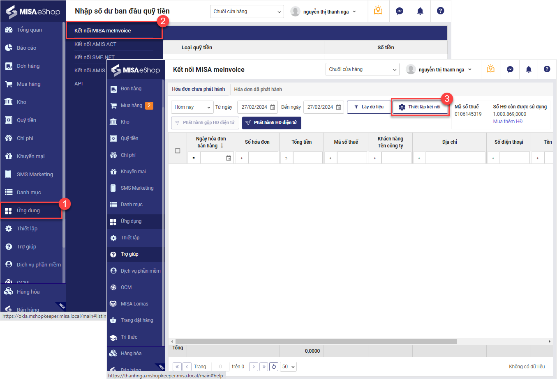Click the Phát hành gộp HĐ điện tử button
This screenshot has height=379, width=557.
(205, 123)
